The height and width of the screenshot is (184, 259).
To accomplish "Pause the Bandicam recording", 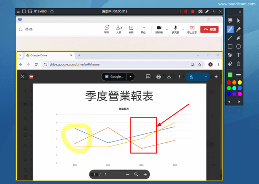I will tap(186, 11).
